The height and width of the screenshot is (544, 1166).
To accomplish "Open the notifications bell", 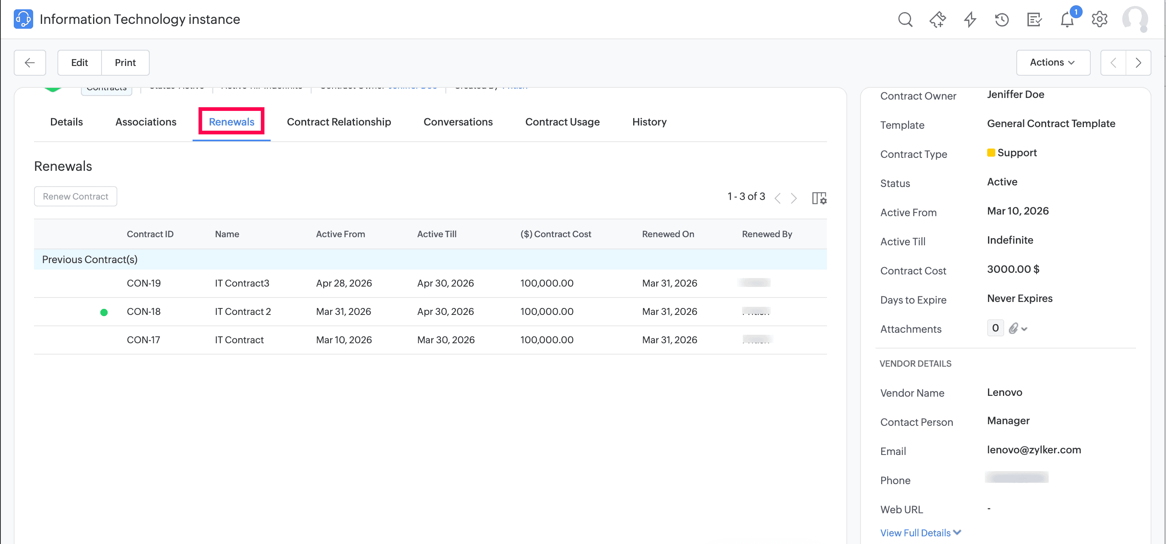I will pos(1067,19).
